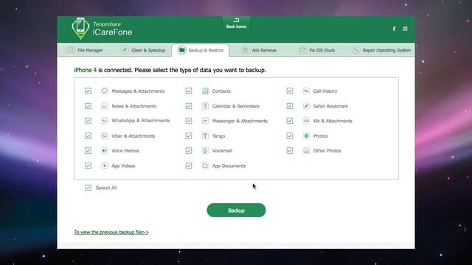Click the WhatsApp & Attachments icon

click(x=105, y=121)
